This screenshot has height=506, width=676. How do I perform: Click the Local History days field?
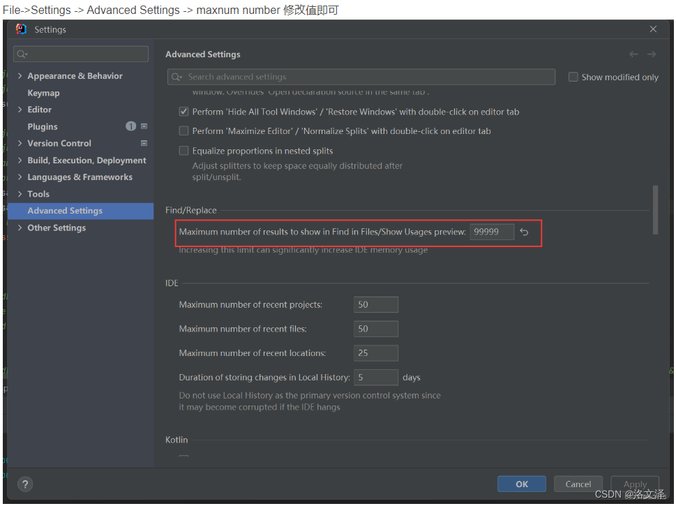click(375, 378)
